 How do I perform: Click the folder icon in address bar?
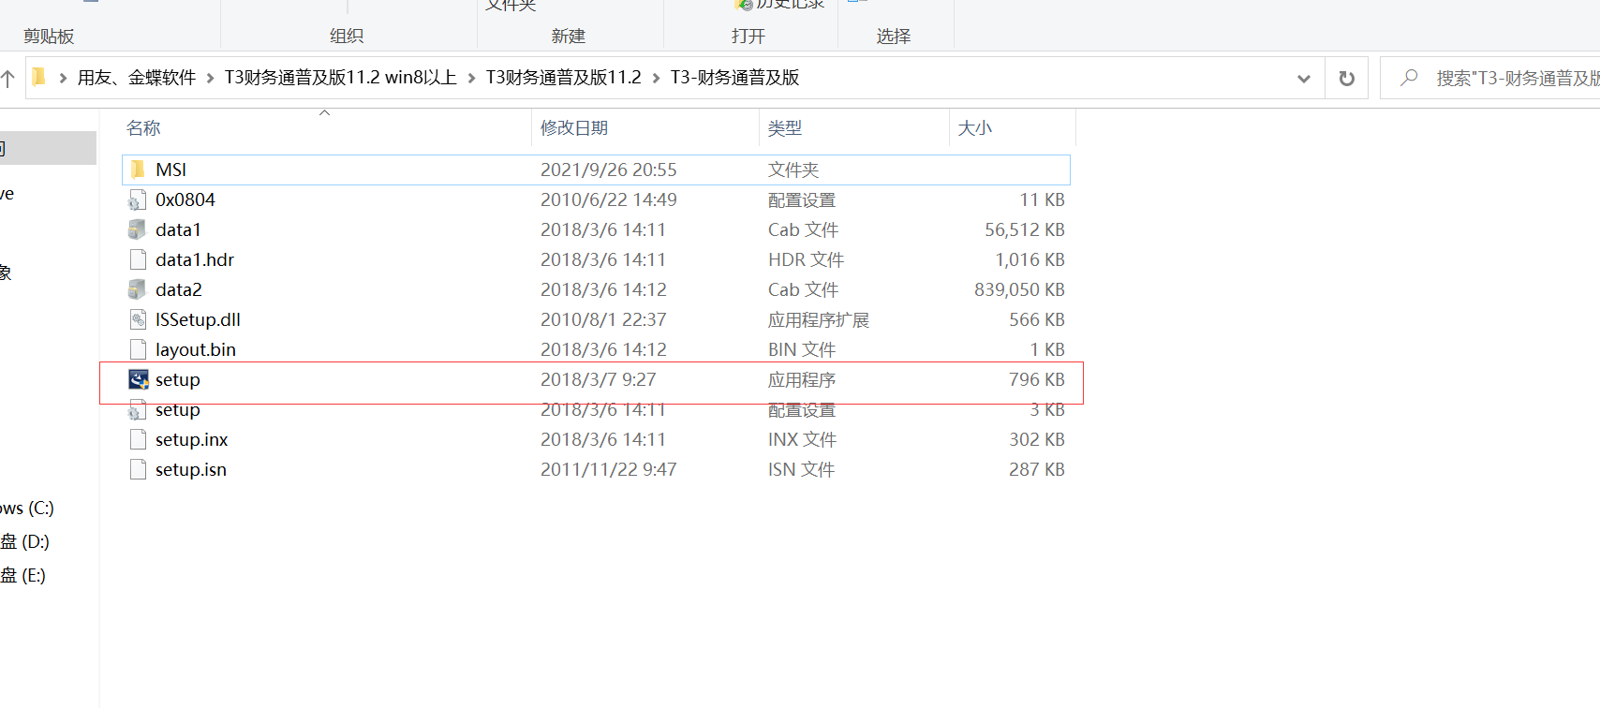pyautogui.click(x=38, y=77)
